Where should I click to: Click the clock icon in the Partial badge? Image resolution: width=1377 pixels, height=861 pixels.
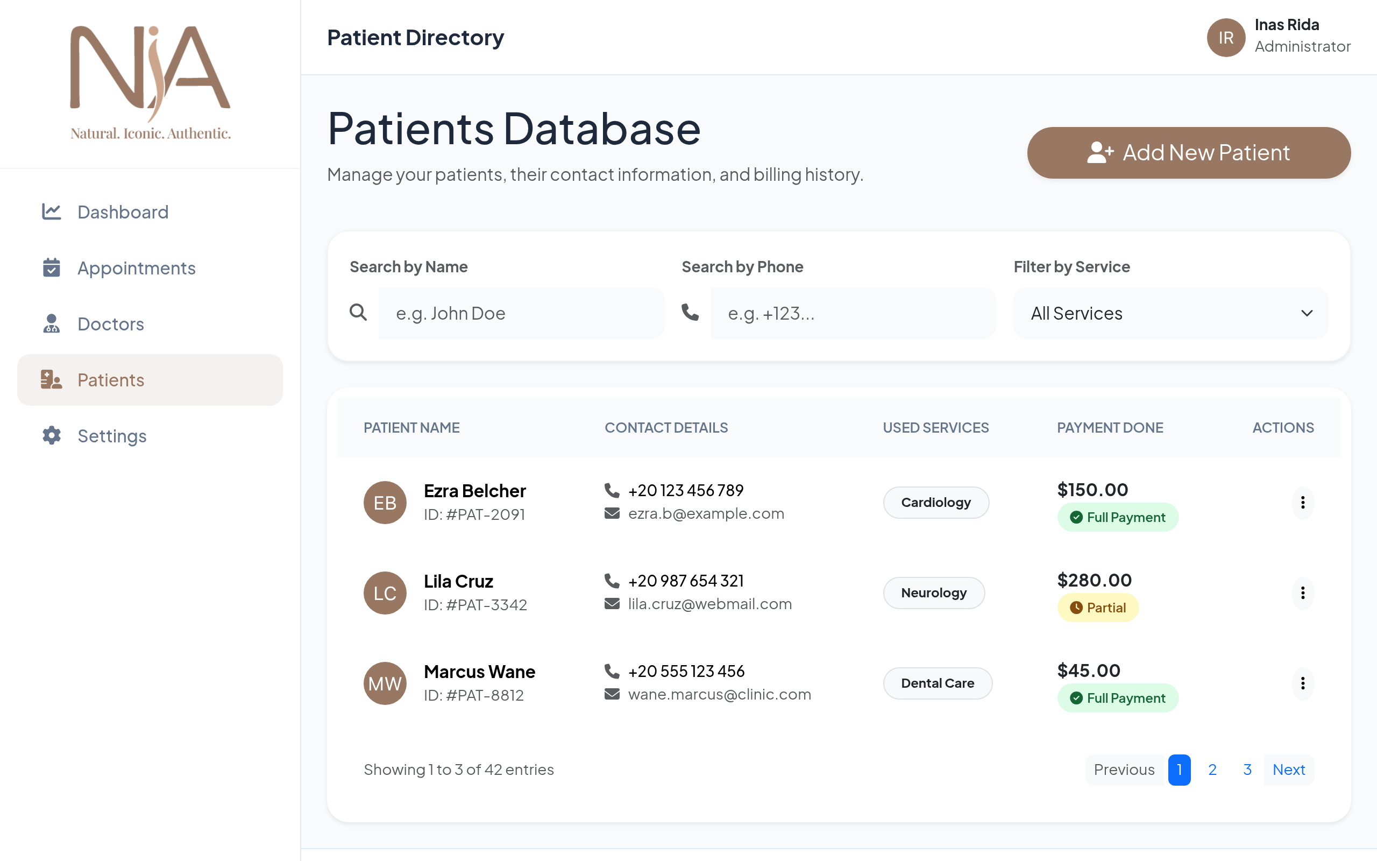1076,608
